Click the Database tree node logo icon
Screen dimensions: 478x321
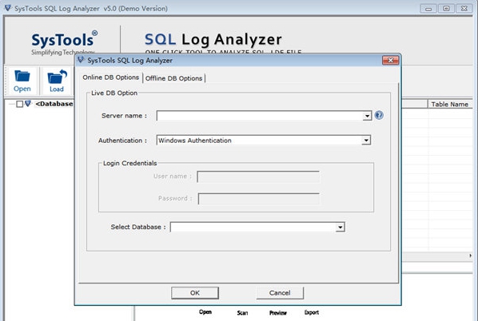coord(28,104)
